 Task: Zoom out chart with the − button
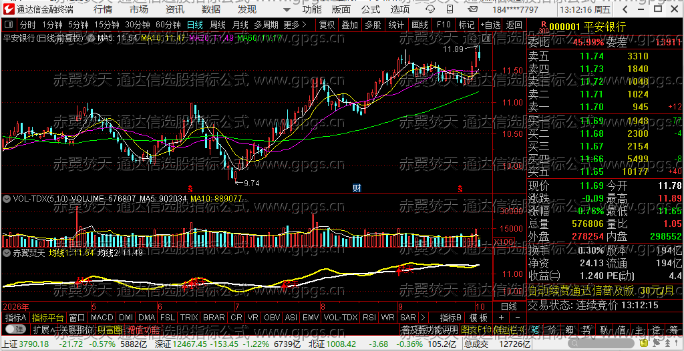pos(518,318)
